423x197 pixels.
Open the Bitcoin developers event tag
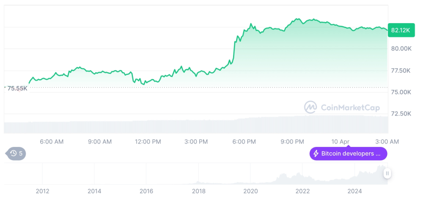click(348, 154)
